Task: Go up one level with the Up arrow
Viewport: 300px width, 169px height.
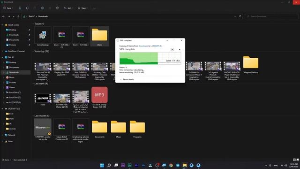Action: coord(18,16)
